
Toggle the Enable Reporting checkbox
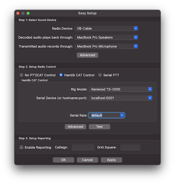click(x=21, y=147)
